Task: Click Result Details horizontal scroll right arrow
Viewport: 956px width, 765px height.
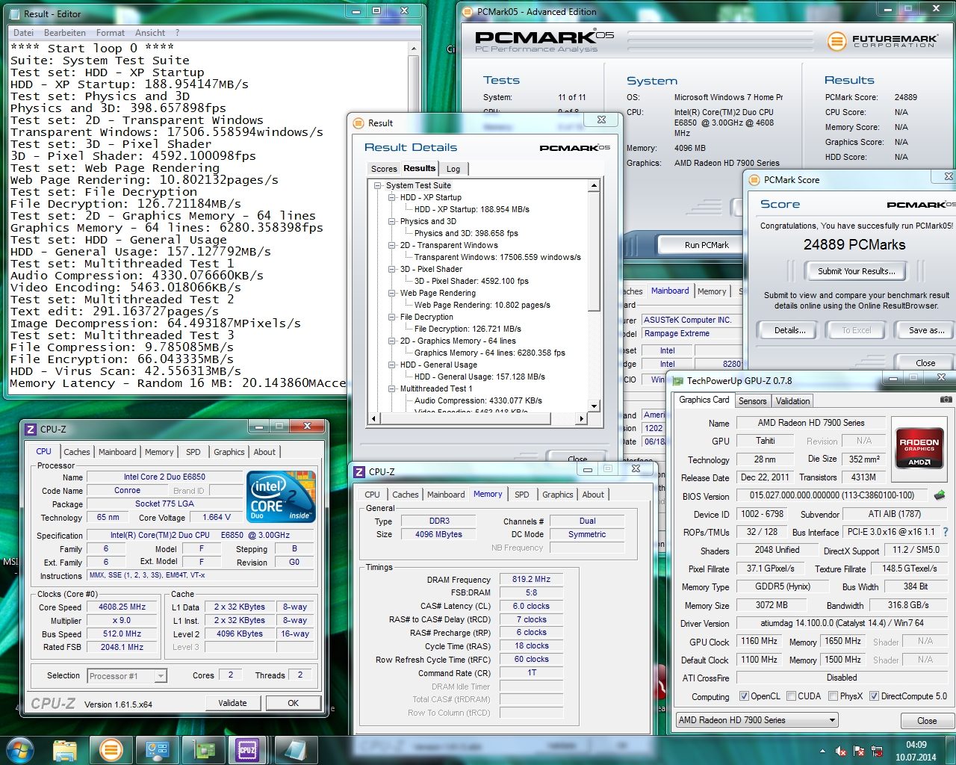Action: pyautogui.click(x=582, y=419)
